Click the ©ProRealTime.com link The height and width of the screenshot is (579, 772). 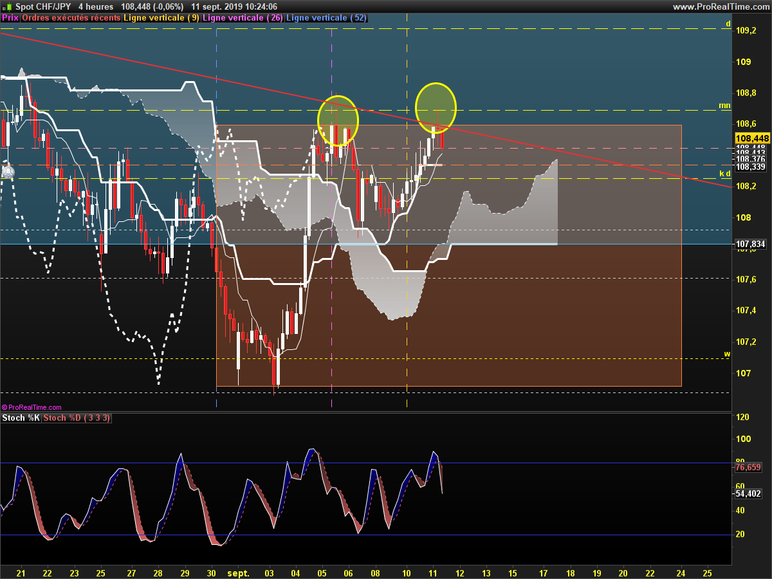pos(32,407)
